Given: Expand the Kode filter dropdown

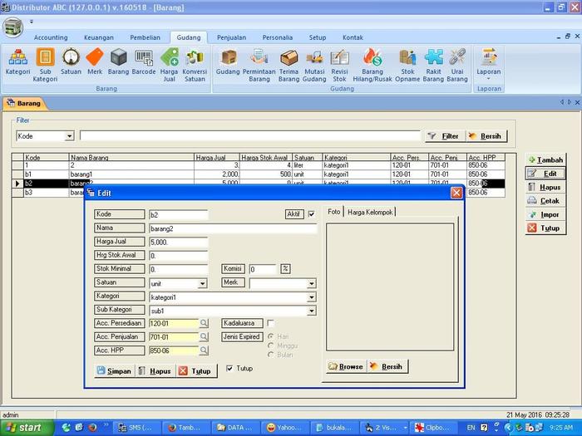Looking at the screenshot, I should (x=69, y=136).
